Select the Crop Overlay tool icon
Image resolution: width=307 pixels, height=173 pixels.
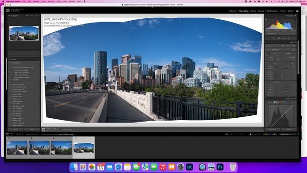coord(274,38)
